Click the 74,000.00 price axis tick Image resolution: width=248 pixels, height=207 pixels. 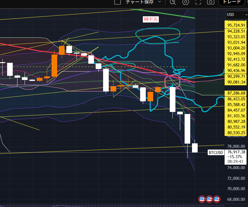236,168
